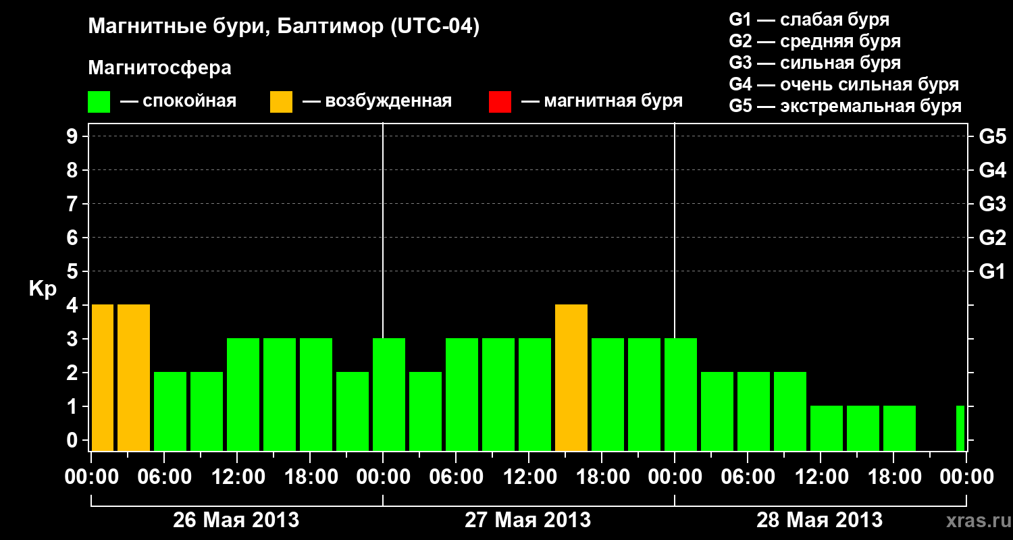
Task: Click the '26 Мая 2013' date label
Action: pyautogui.click(x=236, y=520)
